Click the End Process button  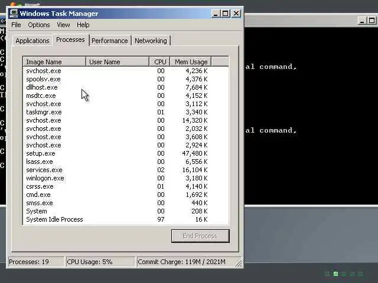pos(200,236)
